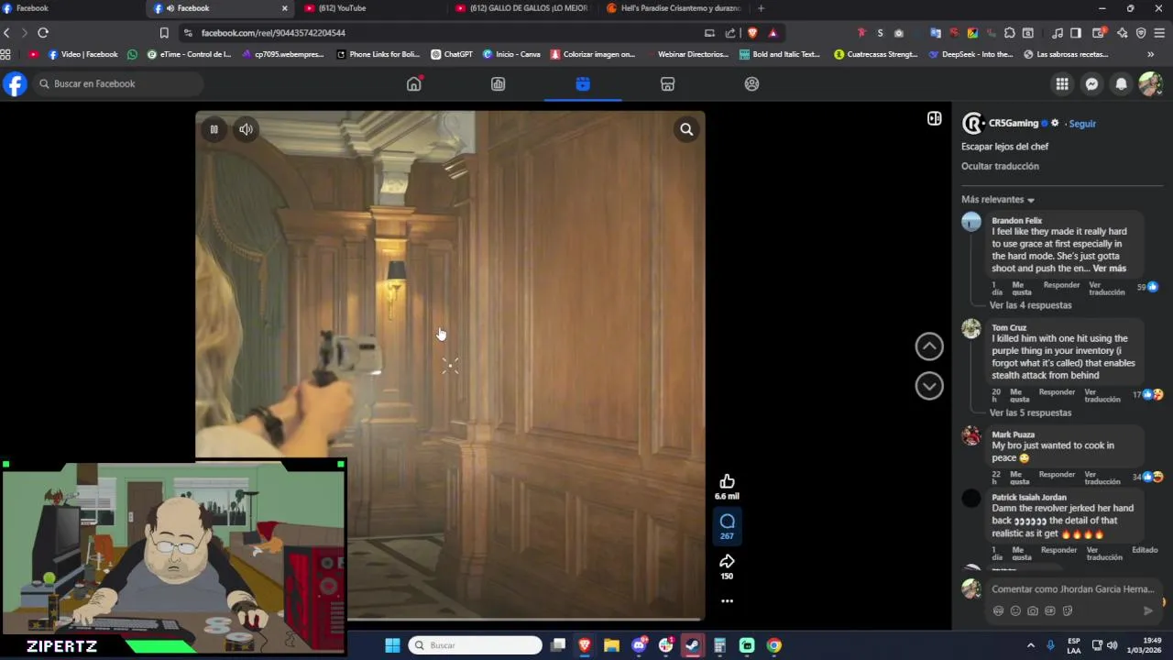1173x660 pixels.
Task: Like Tom Cruz's comment with Me gusta
Action: 1020,395
